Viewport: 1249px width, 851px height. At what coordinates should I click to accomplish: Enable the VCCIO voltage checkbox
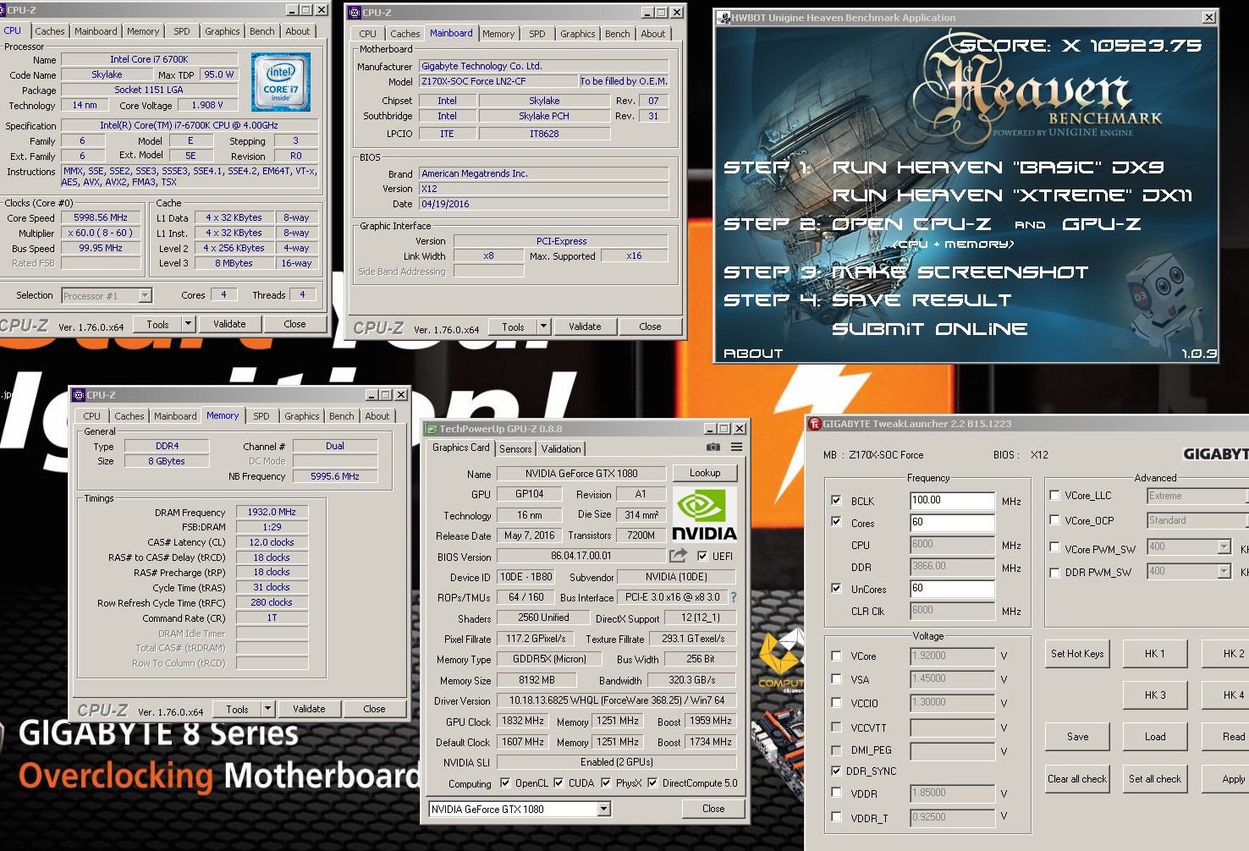836,703
